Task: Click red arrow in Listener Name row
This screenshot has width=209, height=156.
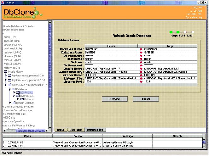Action: (x=141, y=75)
